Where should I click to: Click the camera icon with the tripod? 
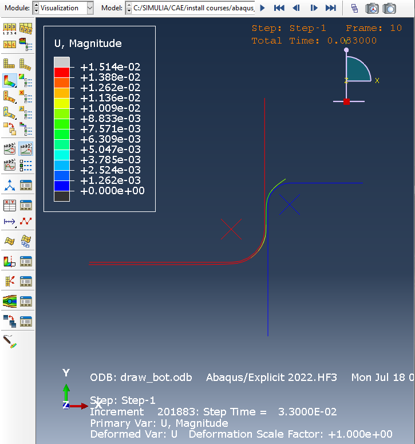[x=371, y=8]
